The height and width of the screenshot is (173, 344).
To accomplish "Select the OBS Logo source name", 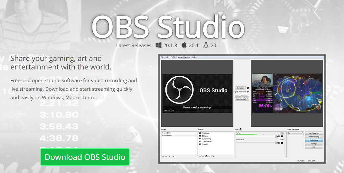I will (x=205, y=136).
